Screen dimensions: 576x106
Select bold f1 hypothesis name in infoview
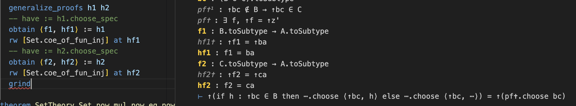(x=202, y=31)
